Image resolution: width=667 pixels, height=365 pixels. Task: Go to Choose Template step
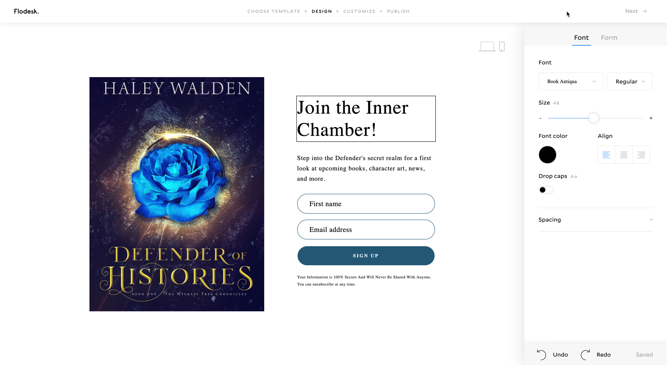coord(274,12)
